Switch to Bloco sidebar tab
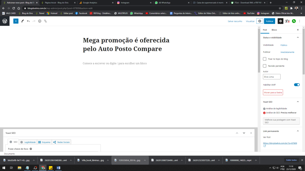This screenshot has width=305, height=171. pos(274,30)
